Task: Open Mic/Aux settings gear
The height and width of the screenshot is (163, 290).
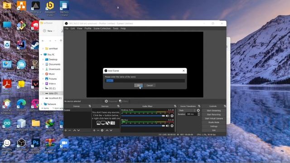Action: (x=172, y=126)
